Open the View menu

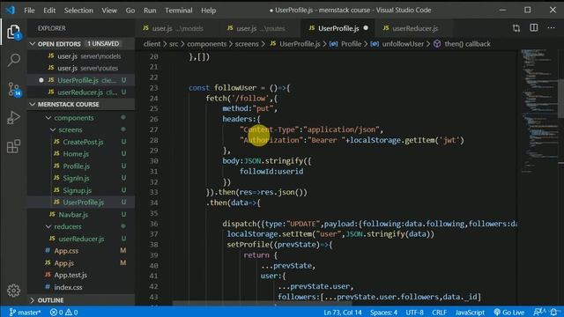pos(109,11)
